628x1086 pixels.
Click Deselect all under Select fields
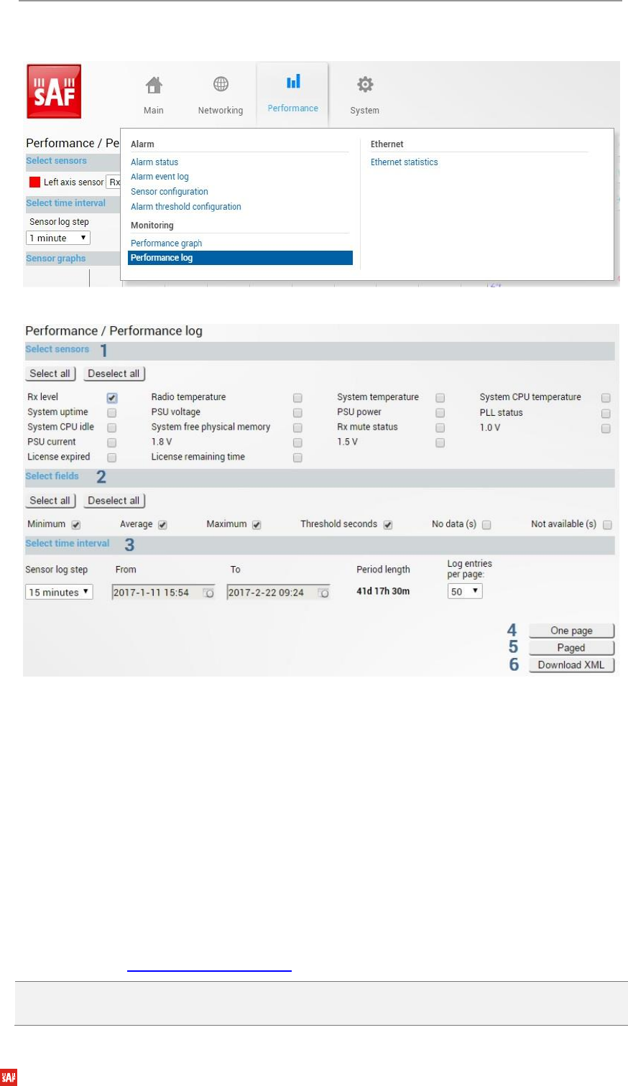[114, 501]
